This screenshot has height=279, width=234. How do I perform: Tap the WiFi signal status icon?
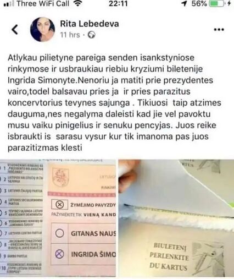77,3
